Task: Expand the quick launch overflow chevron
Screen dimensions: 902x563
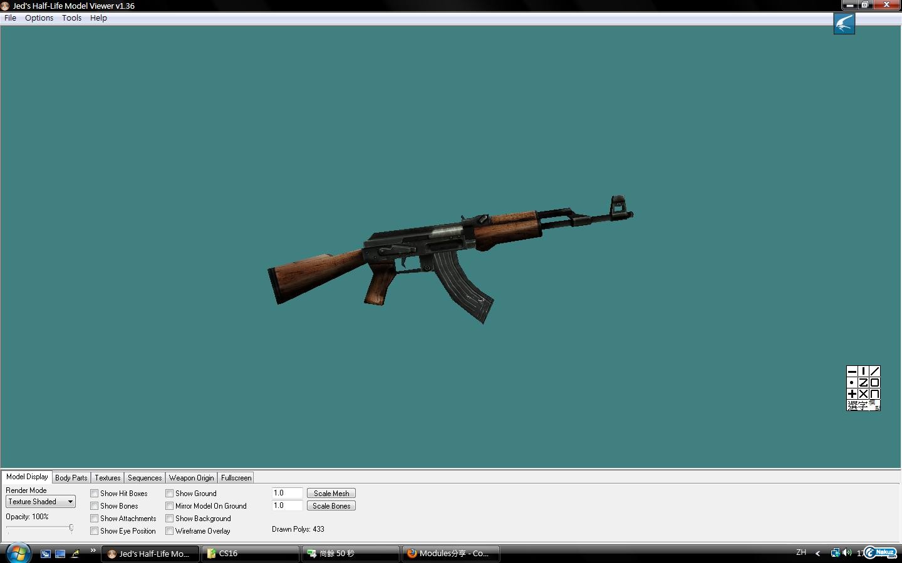Action: 93,550
